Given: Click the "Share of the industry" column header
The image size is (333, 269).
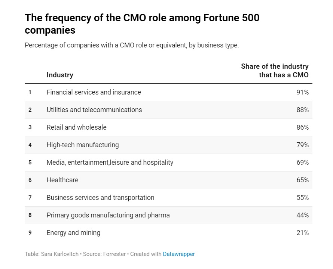Looking at the screenshot, I should pyautogui.click(x=275, y=71).
